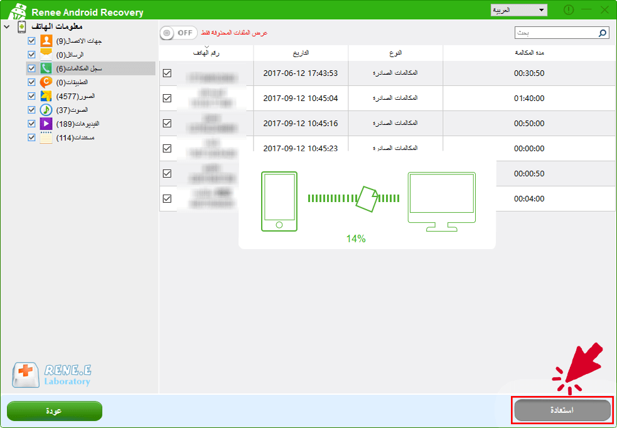
Task: Click the date 2017-09-12 10:45:16
Action: (301, 124)
